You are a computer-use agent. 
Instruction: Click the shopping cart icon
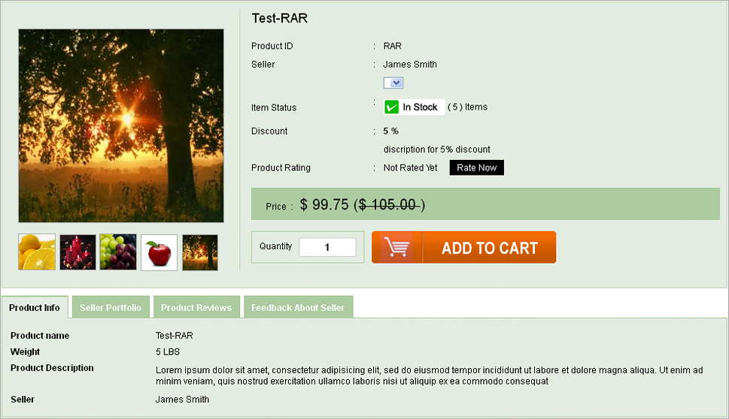(397, 248)
